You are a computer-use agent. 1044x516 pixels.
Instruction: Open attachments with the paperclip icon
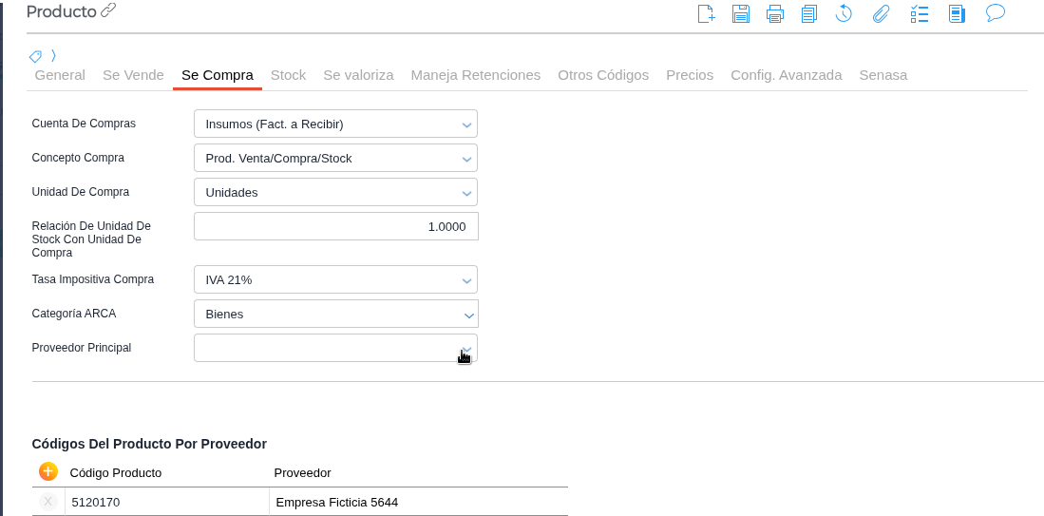pos(882,12)
